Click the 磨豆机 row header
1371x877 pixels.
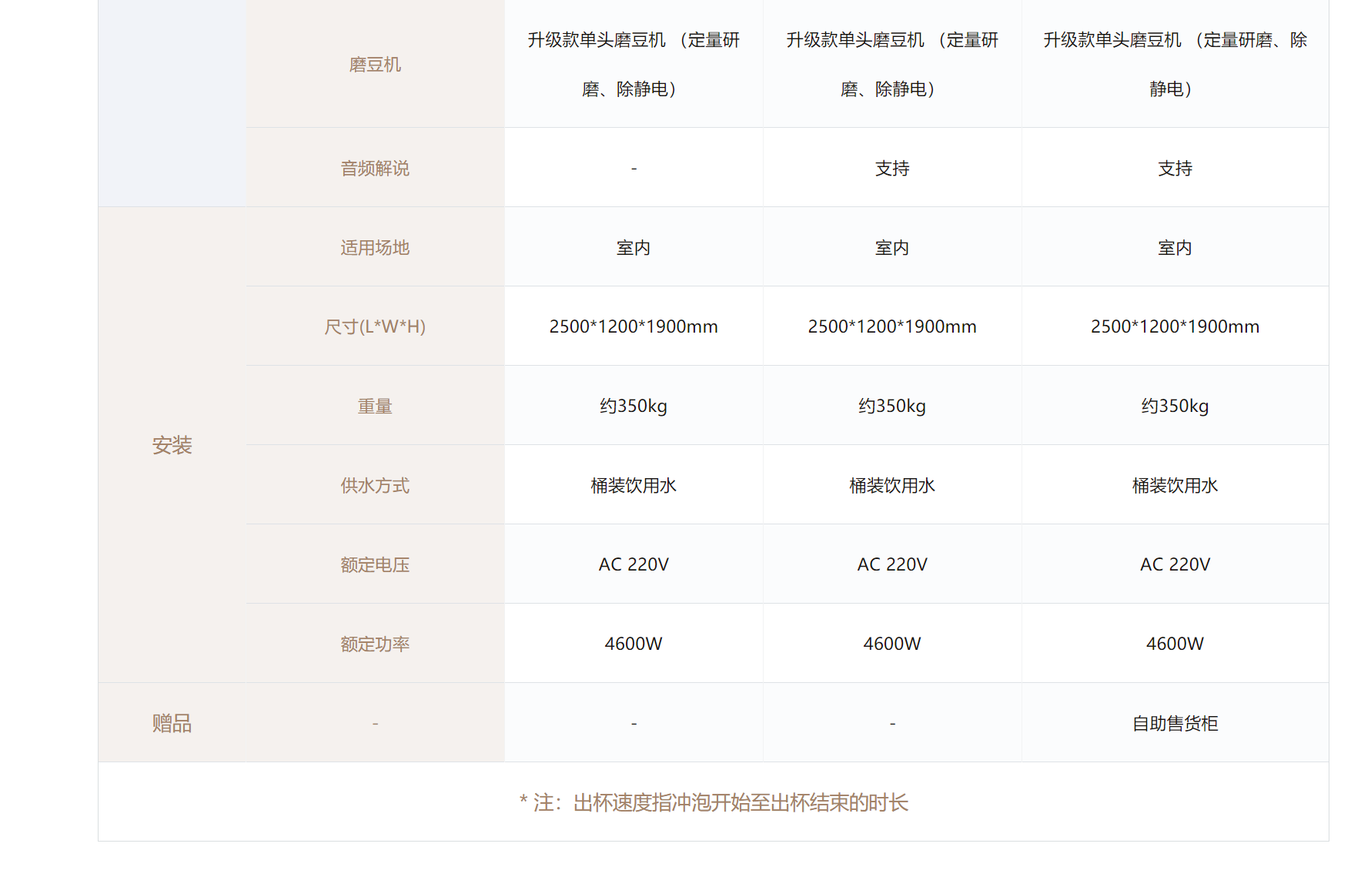click(x=375, y=65)
